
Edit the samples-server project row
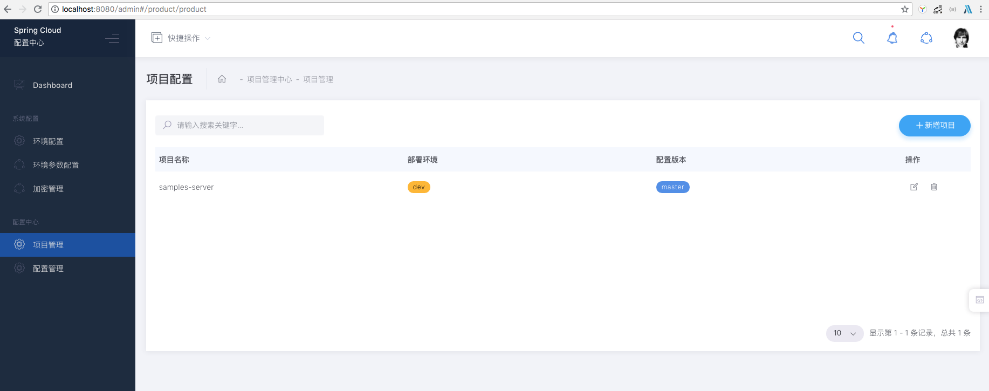[914, 187]
